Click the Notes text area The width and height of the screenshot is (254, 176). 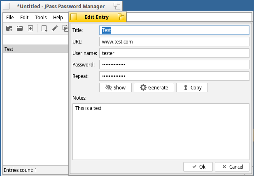point(161,132)
